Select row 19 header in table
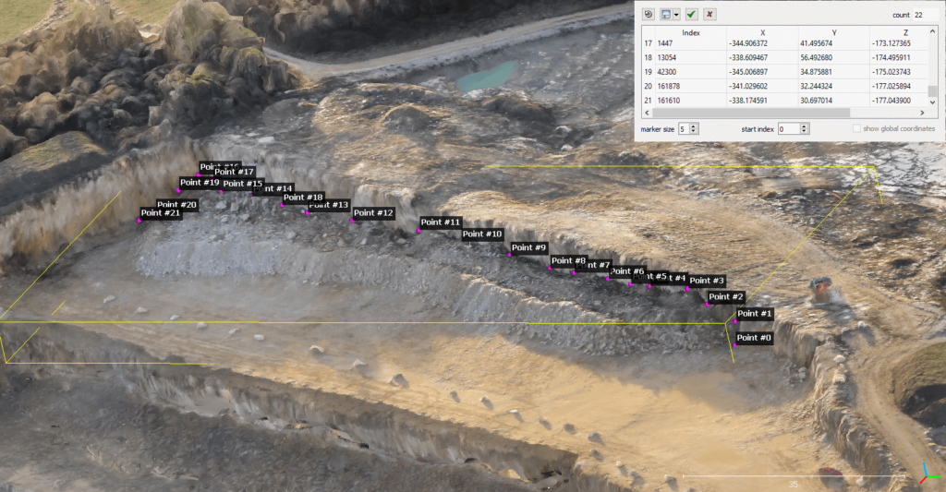Screen dimensions: 946x492 point(649,72)
